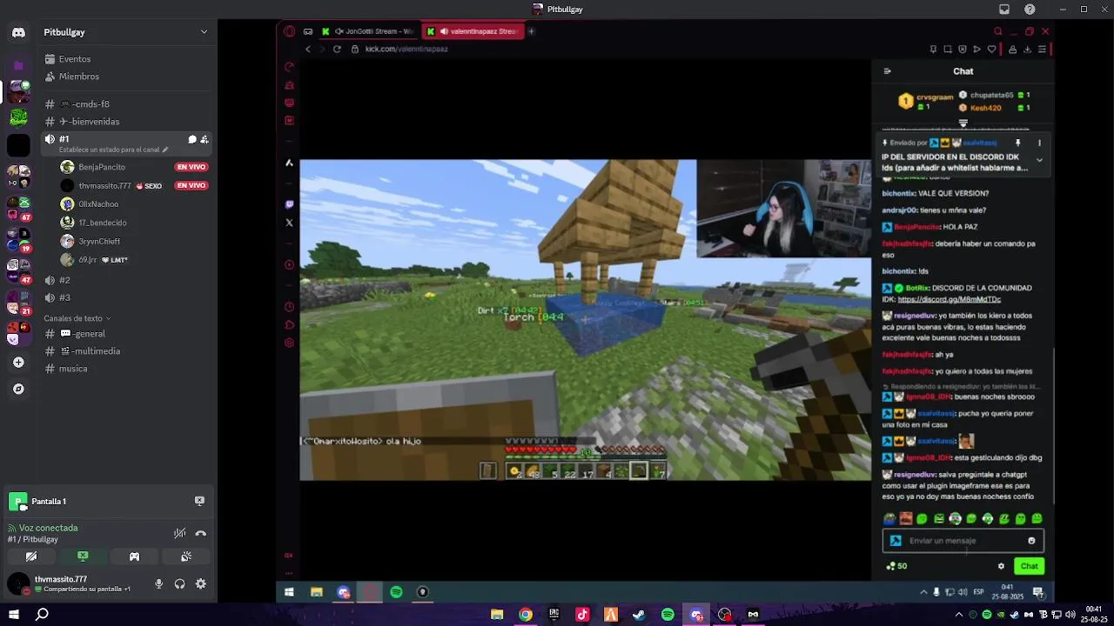Screen dimensions: 1114x626
Task: Start an activity with game controller icon
Action: coord(134,556)
